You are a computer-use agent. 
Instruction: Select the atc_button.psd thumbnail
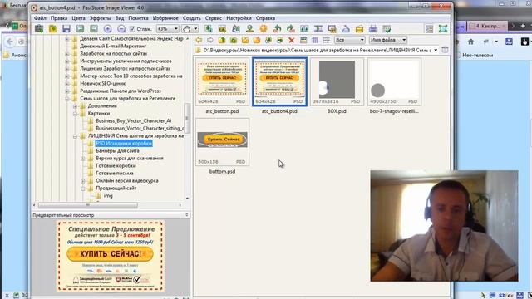[222, 82]
